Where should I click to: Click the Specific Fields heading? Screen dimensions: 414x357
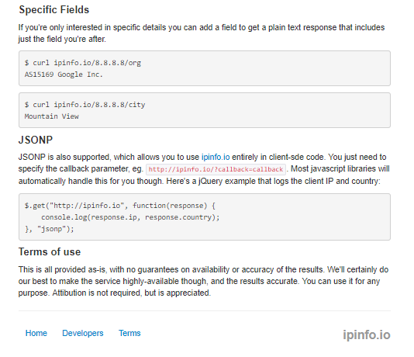point(54,10)
